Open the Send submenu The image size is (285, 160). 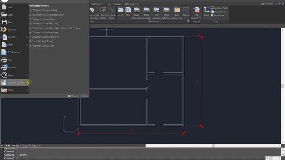(x=15, y=75)
